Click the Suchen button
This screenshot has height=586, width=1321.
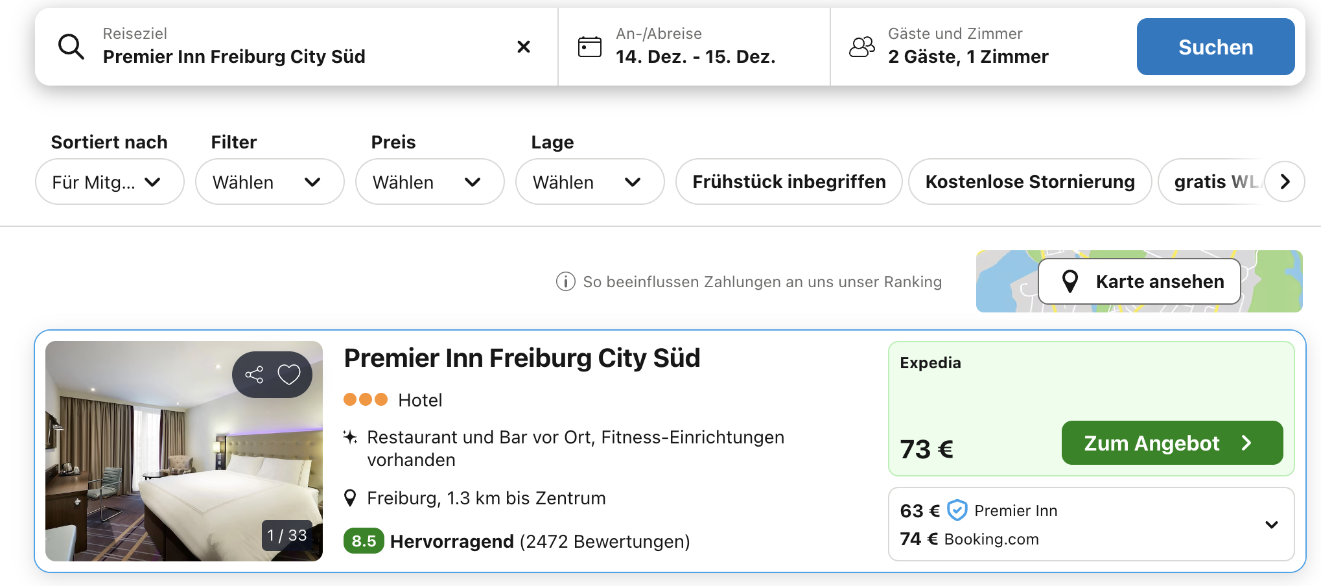click(1215, 47)
